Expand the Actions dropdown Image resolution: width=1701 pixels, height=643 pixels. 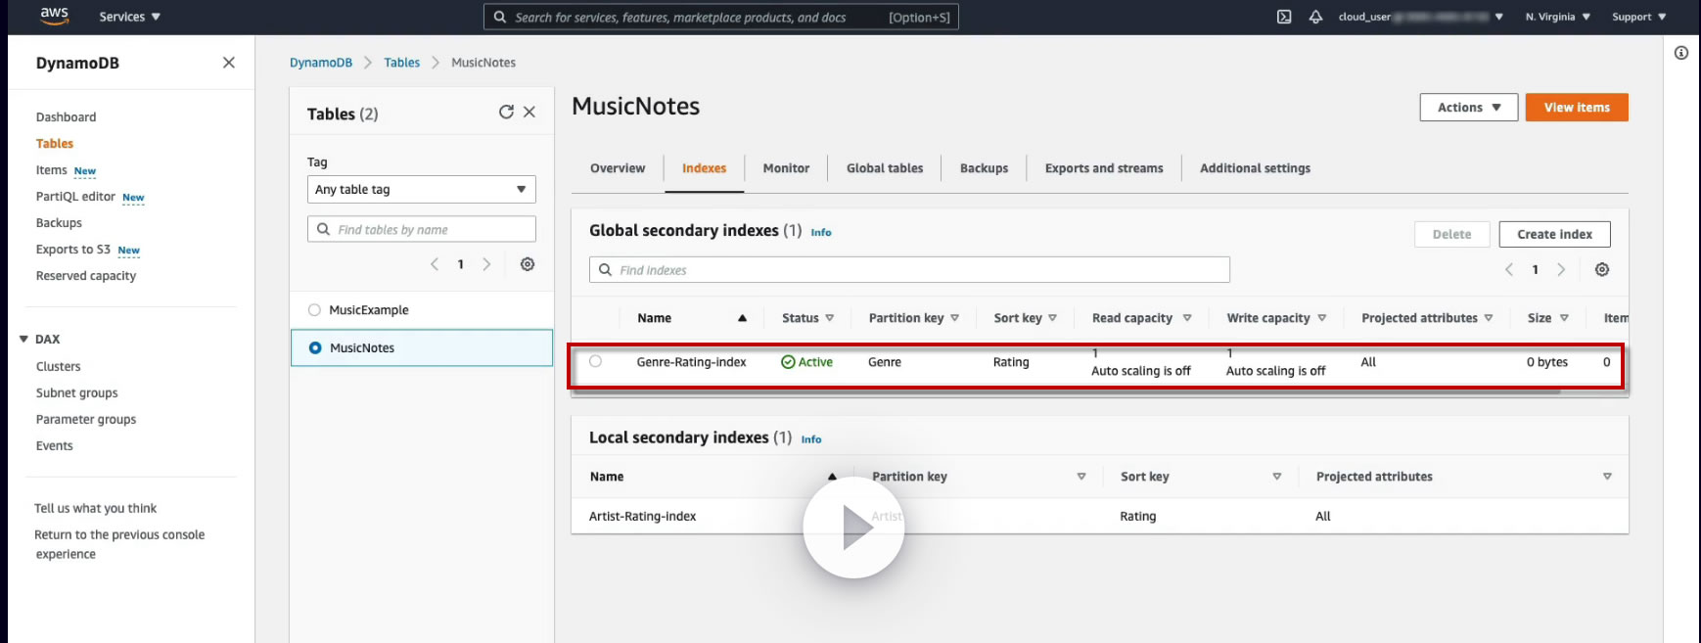click(1468, 108)
